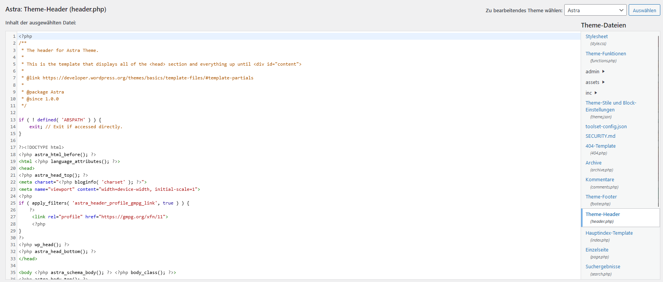Viewport: 663px width, 282px height.
Task: Open the Archive archive.php file
Action: pos(593,163)
